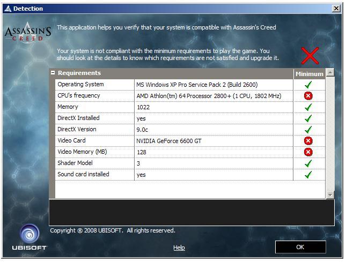Click the Video Memory red error icon
This screenshot has height=262, width=346.
coord(308,152)
